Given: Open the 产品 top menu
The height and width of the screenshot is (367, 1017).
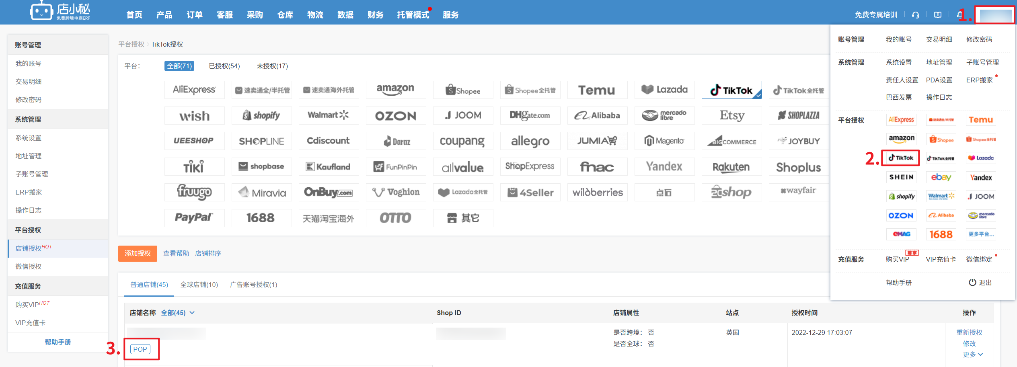Looking at the screenshot, I should coord(164,15).
